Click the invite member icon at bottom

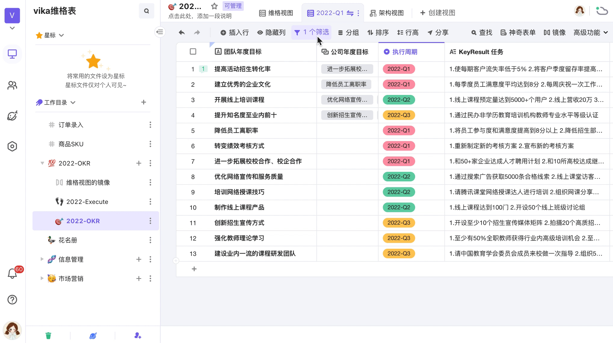coord(138,335)
